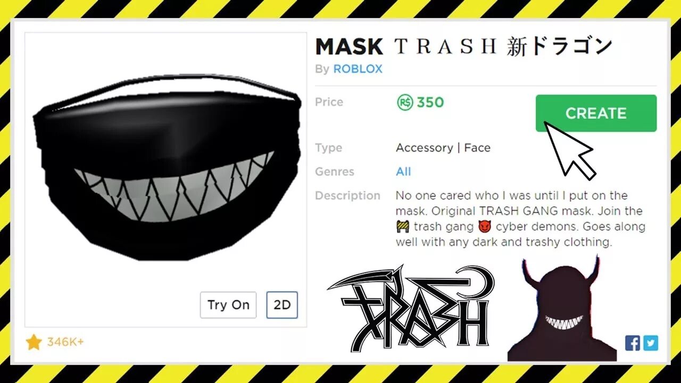The height and width of the screenshot is (383, 681).
Task: Click the Robux currency icon
Action: pos(405,102)
